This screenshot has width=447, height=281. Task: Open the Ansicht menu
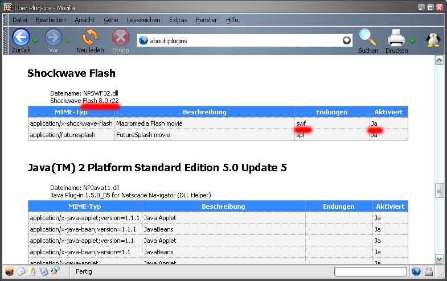(x=85, y=20)
